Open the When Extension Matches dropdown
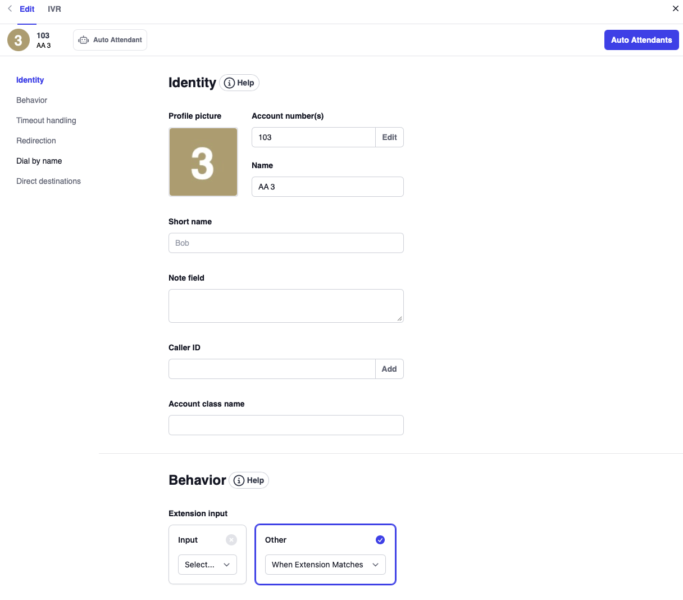 click(325, 565)
